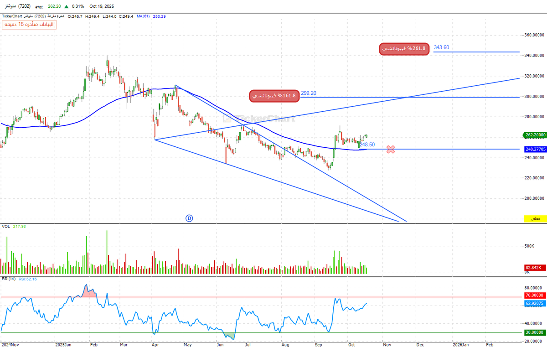
Task: Click the header price 262.20
Action: click(54, 6)
